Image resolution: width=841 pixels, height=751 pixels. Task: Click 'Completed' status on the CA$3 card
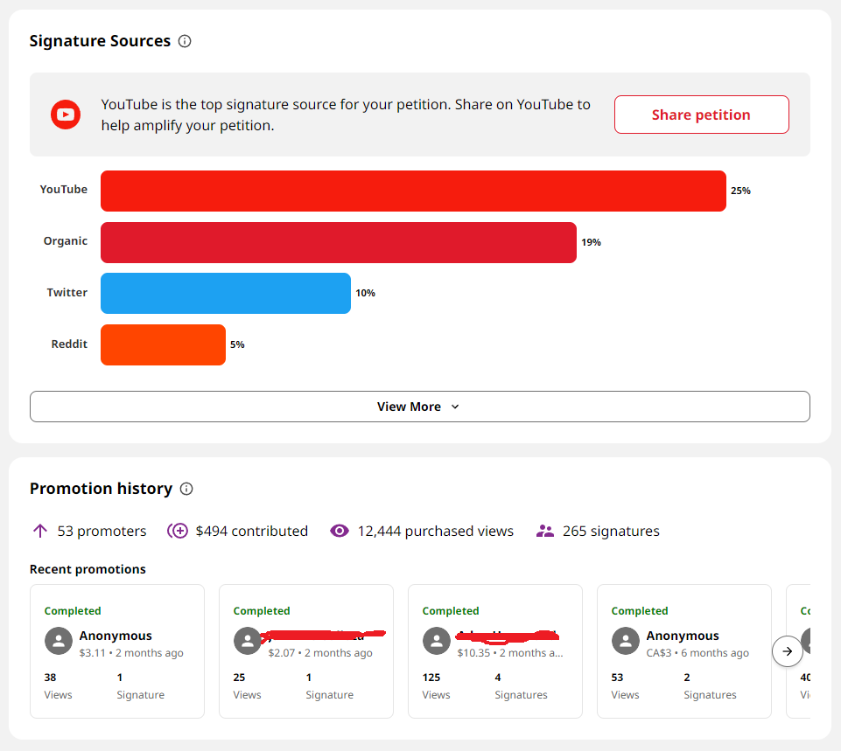point(640,611)
